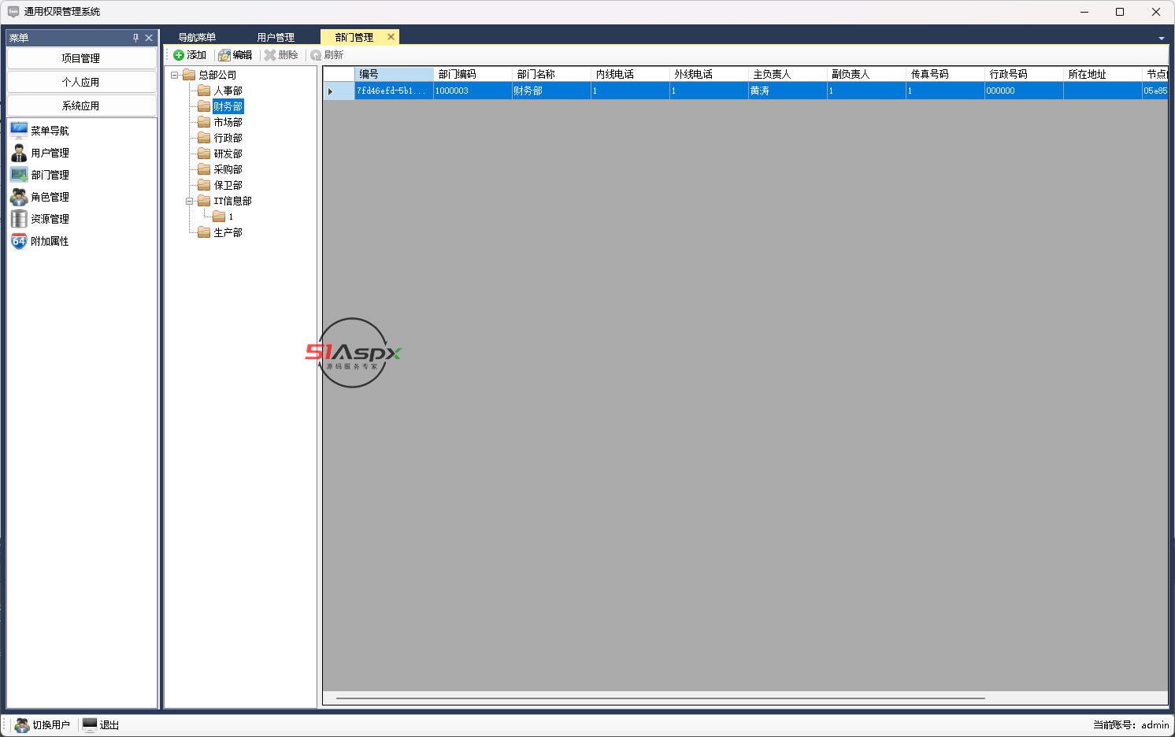Click the Edit (编辑) toolbar icon
Viewport: 1175px width, 737px height.
[x=224, y=55]
